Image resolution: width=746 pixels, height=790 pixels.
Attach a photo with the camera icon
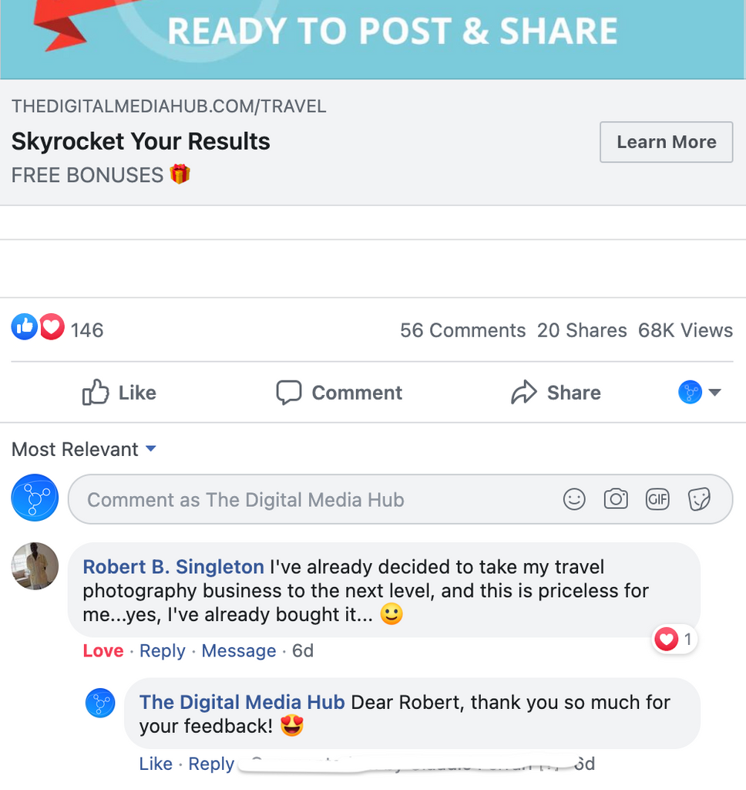[616, 499]
